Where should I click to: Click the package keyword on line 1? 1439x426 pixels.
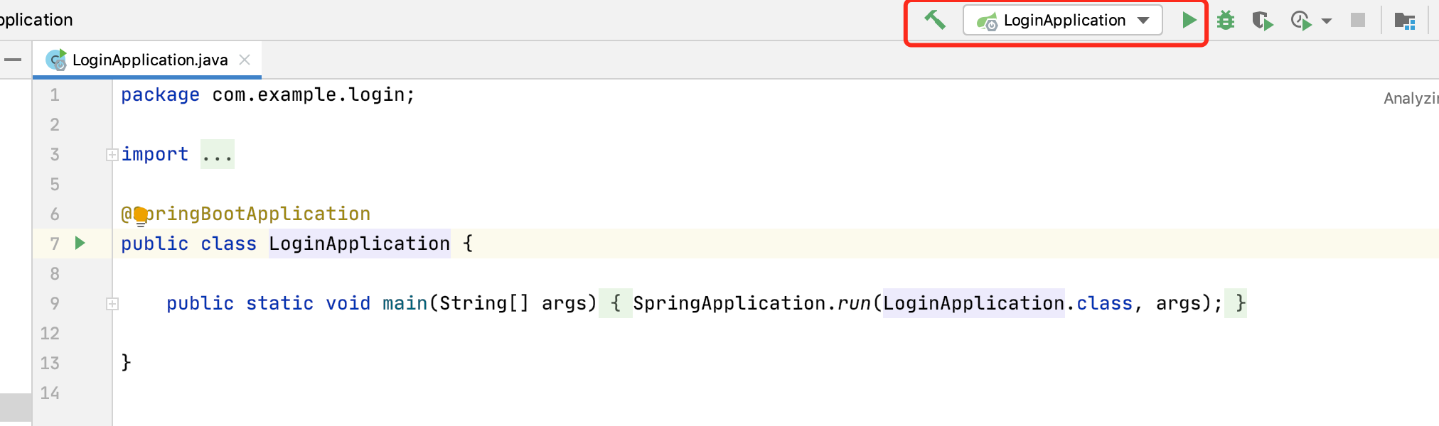coord(160,94)
